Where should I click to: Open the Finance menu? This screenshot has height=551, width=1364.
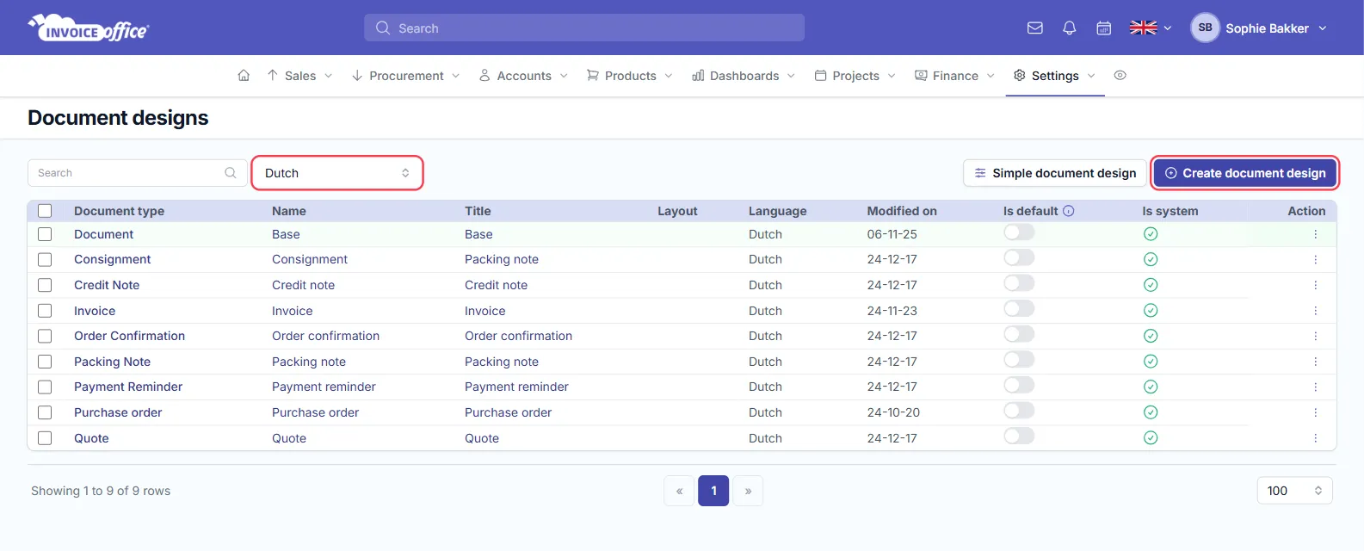click(x=954, y=76)
